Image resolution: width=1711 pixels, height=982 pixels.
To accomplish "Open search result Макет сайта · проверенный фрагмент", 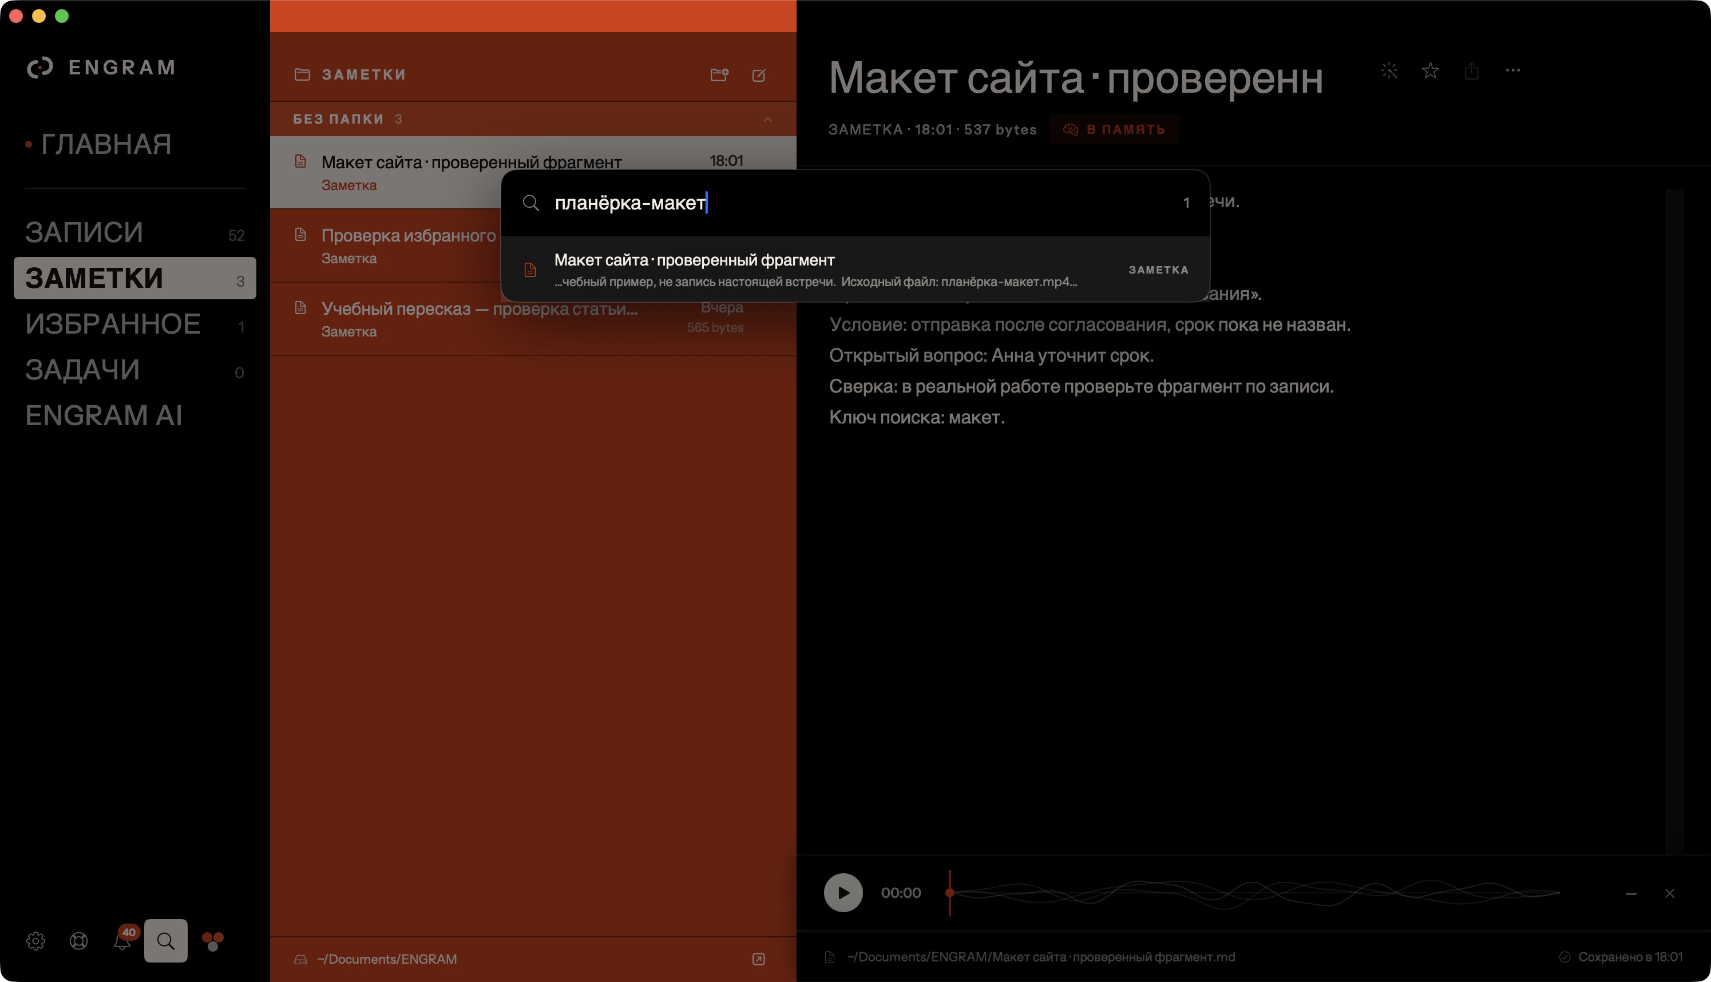I will [855, 269].
